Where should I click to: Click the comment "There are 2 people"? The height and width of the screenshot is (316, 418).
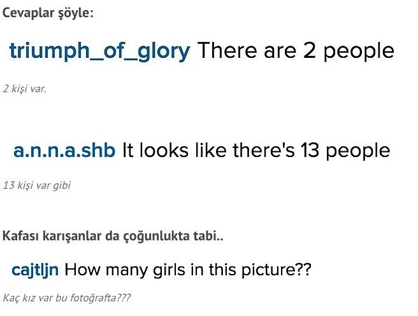[296, 51]
